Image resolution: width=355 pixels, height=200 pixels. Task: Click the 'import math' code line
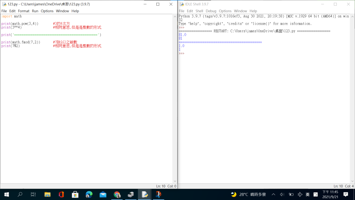point(11,16)
